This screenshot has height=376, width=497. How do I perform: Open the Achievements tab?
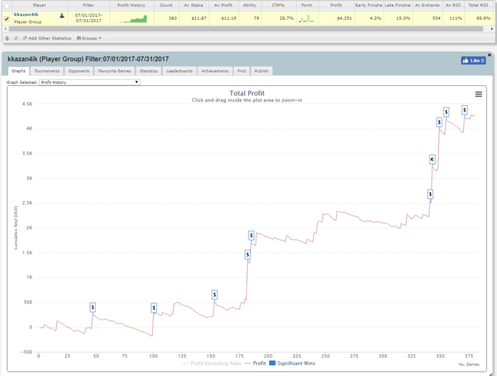click(215, 71)
